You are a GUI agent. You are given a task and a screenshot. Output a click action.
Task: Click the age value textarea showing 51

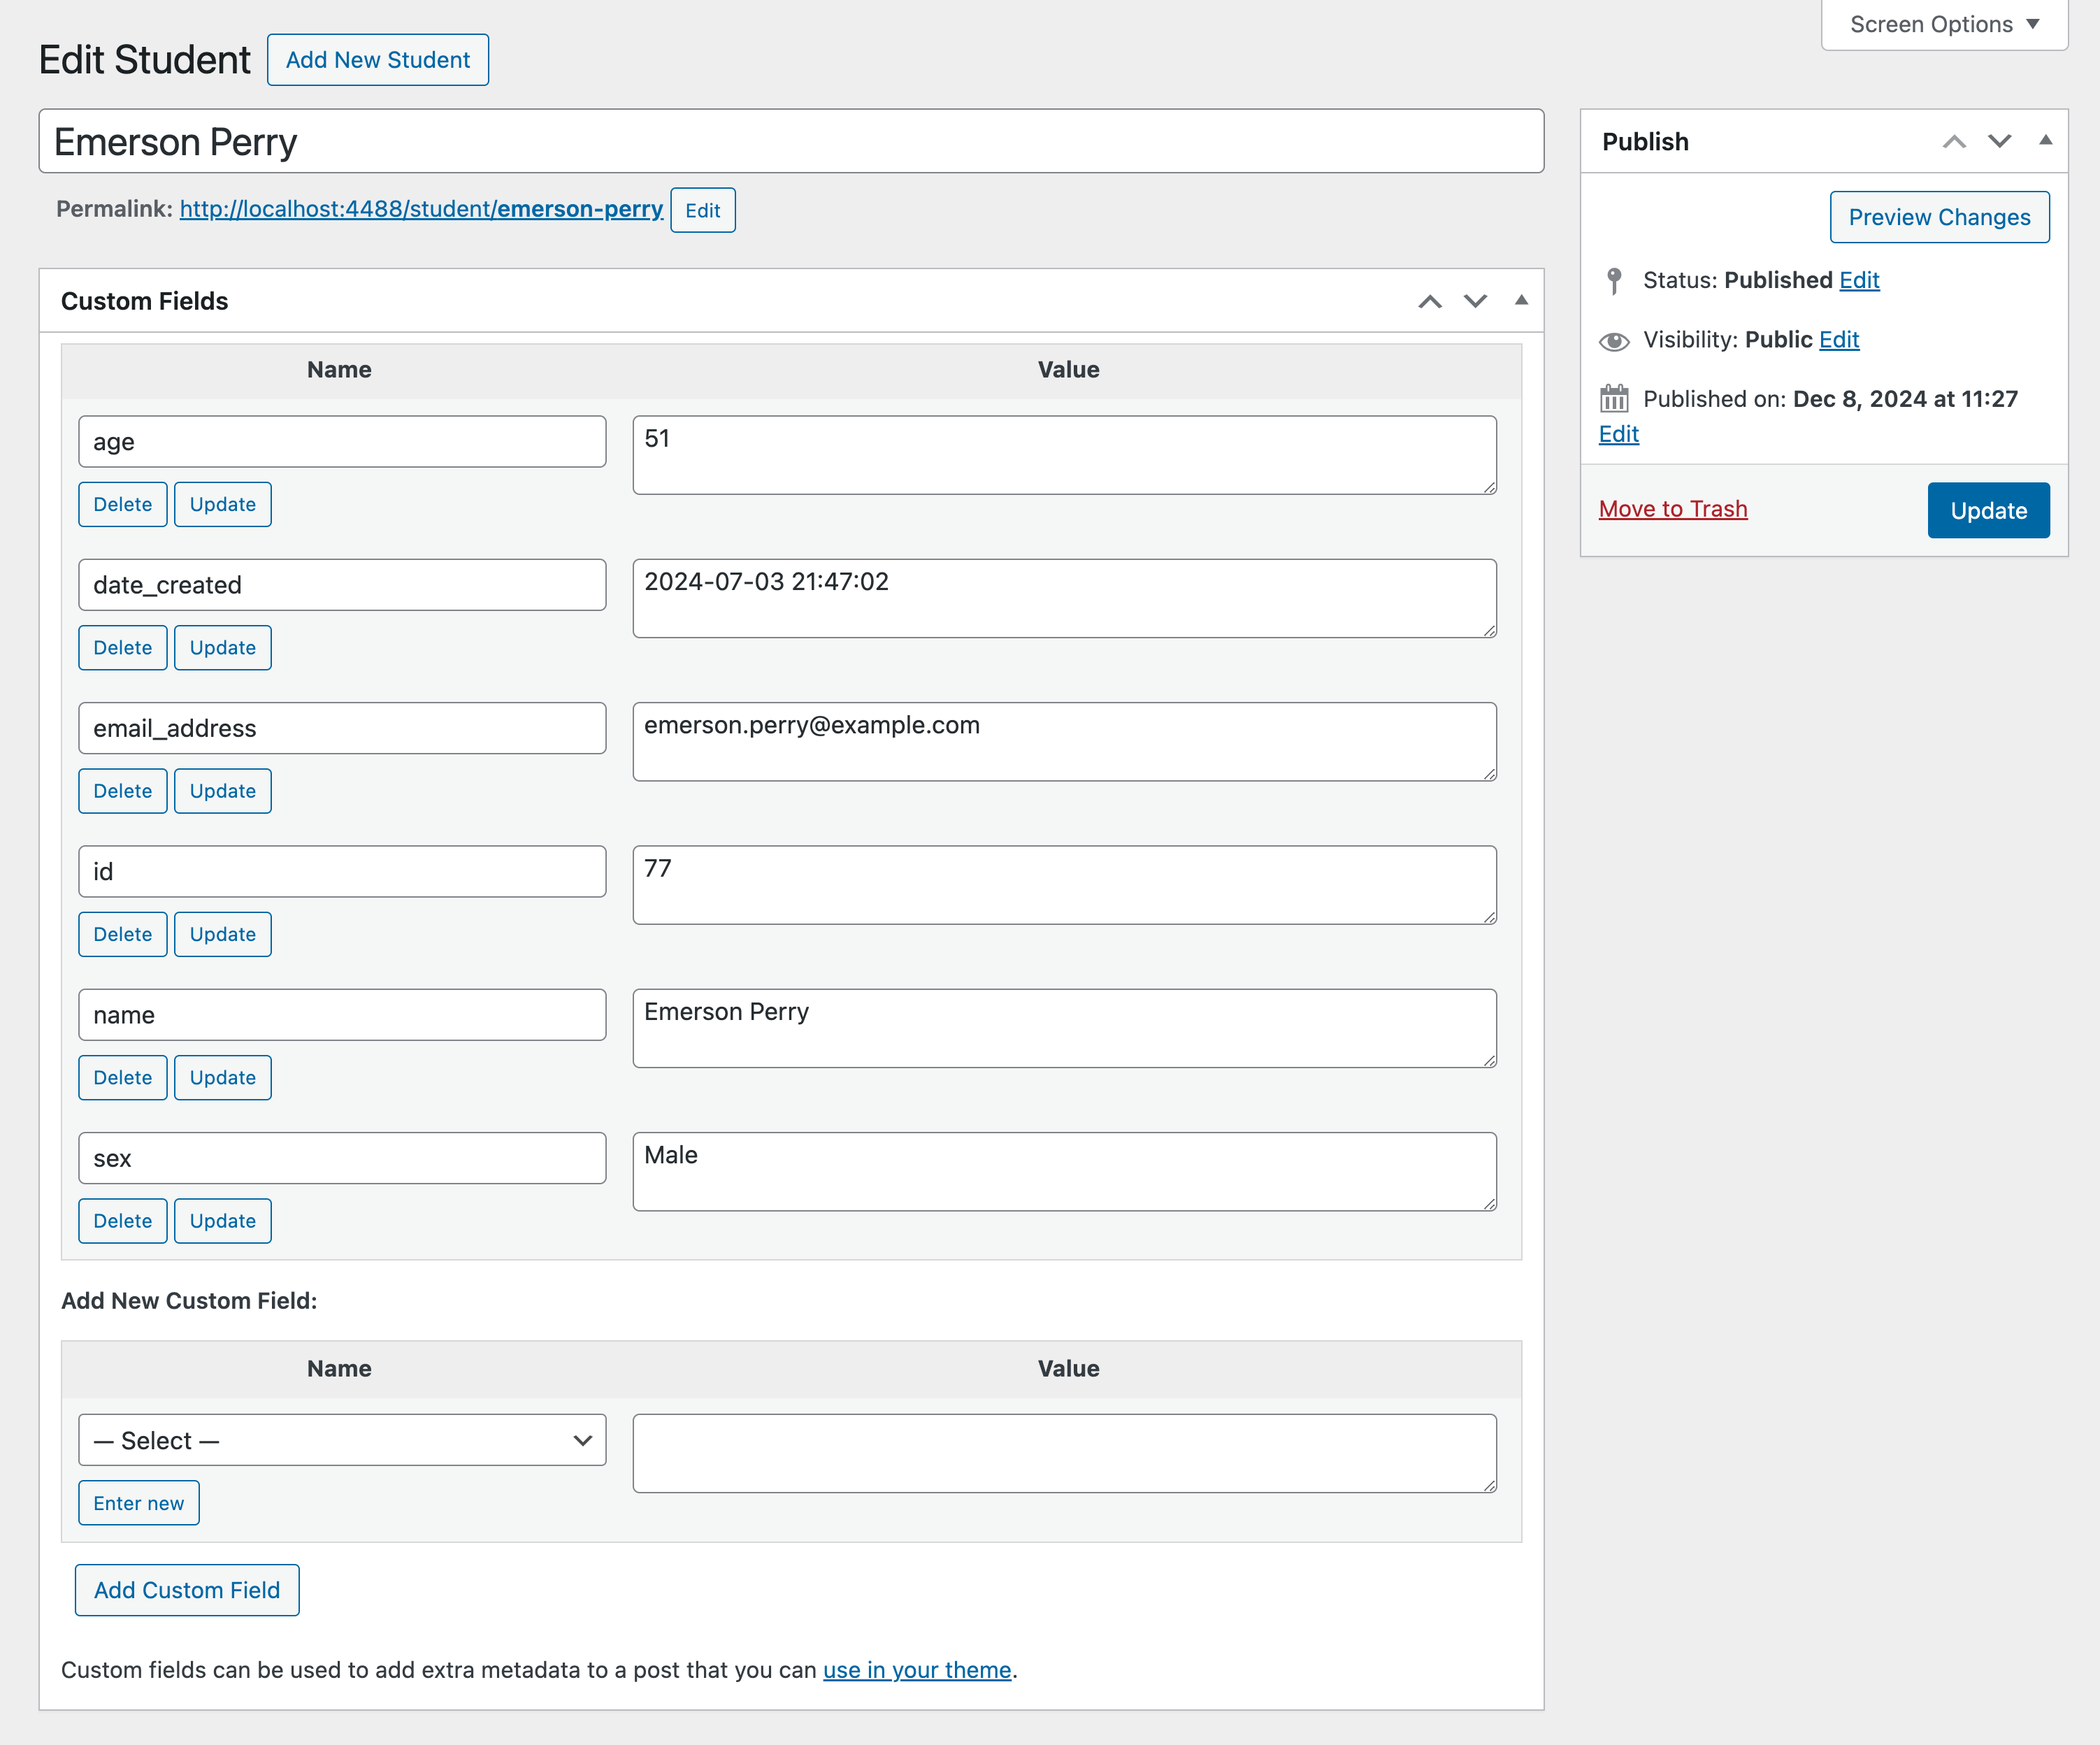click(x=1064, y=455)
